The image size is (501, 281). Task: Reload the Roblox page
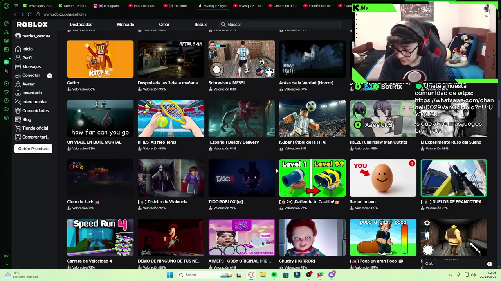(x=29, y=14)
